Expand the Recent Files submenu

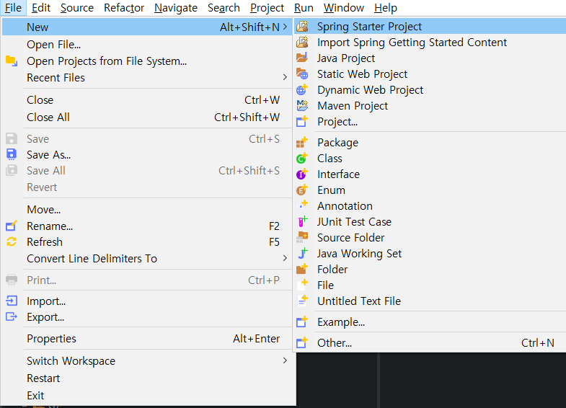(x=286, y=78)
